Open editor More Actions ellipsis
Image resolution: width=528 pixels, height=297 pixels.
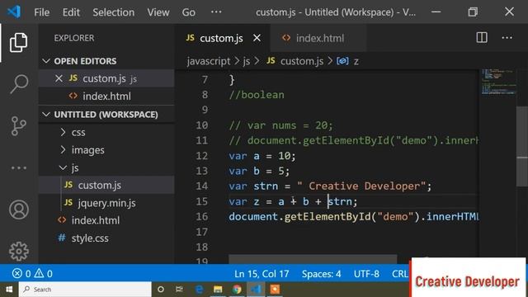(x=507, y=38)
